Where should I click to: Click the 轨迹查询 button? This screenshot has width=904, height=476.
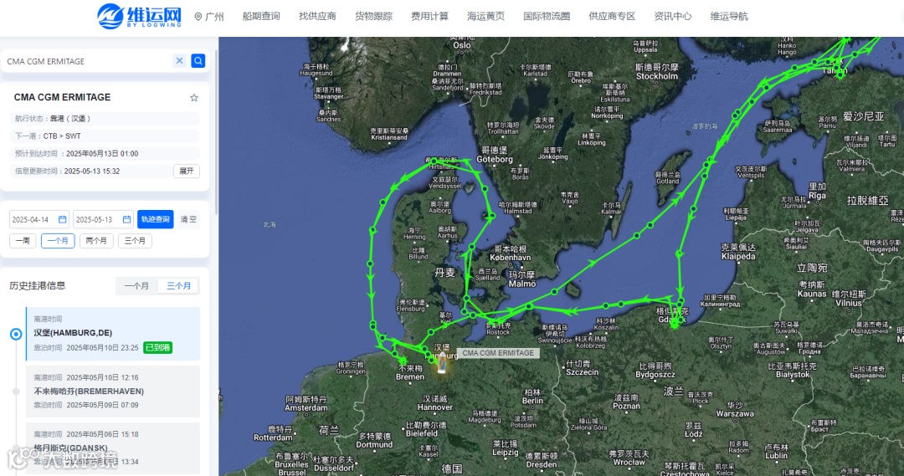155,219
